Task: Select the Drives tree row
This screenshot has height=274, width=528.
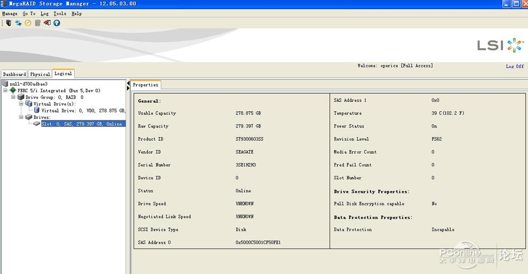Action: [42, 117]
